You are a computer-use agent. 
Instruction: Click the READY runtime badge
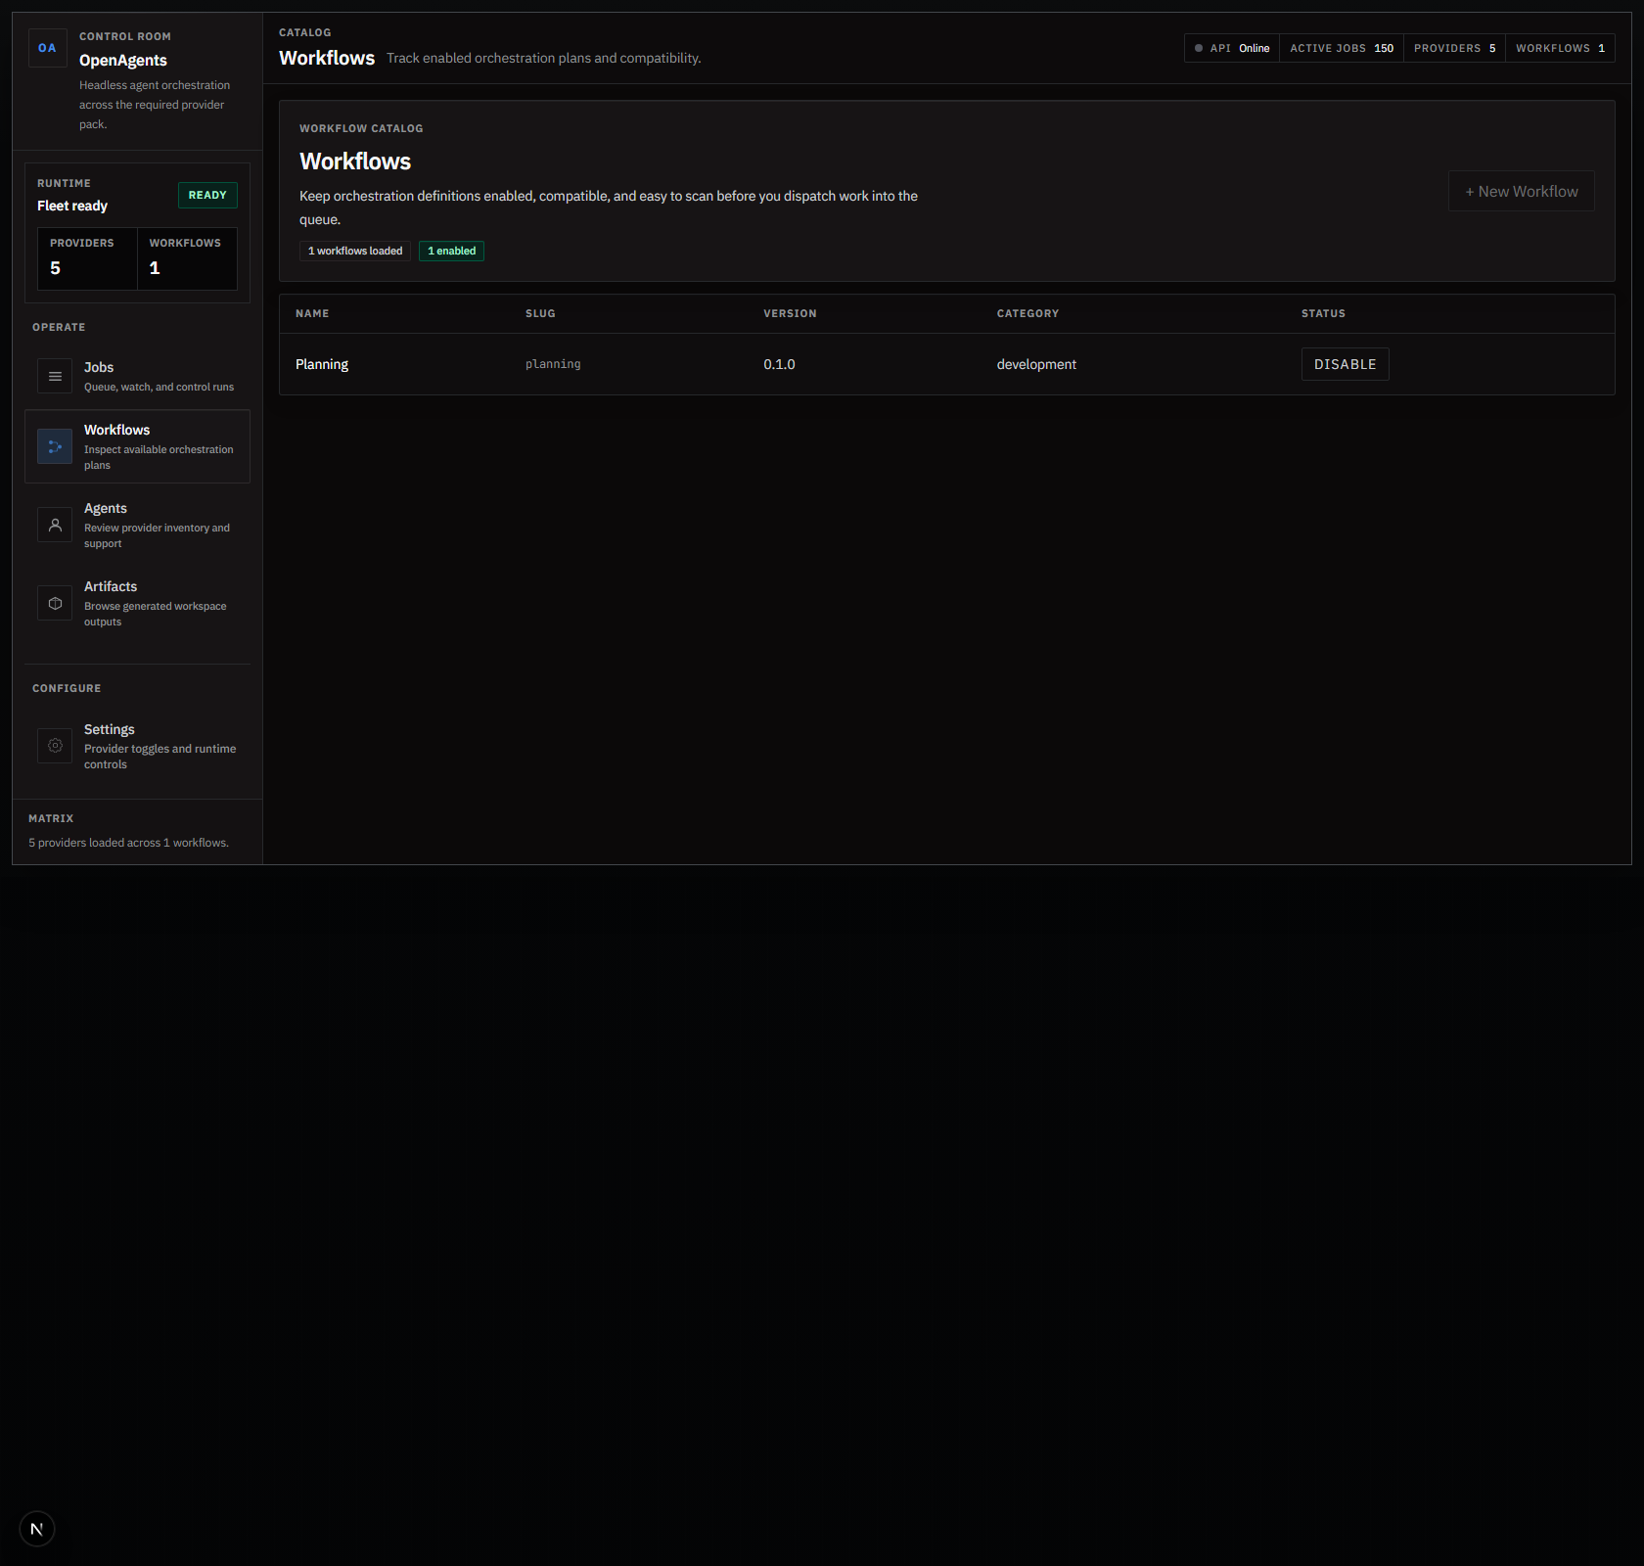point(207,195)
